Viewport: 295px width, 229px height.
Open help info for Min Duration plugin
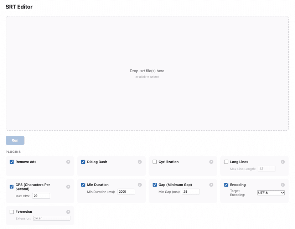[x=140, y=185]
